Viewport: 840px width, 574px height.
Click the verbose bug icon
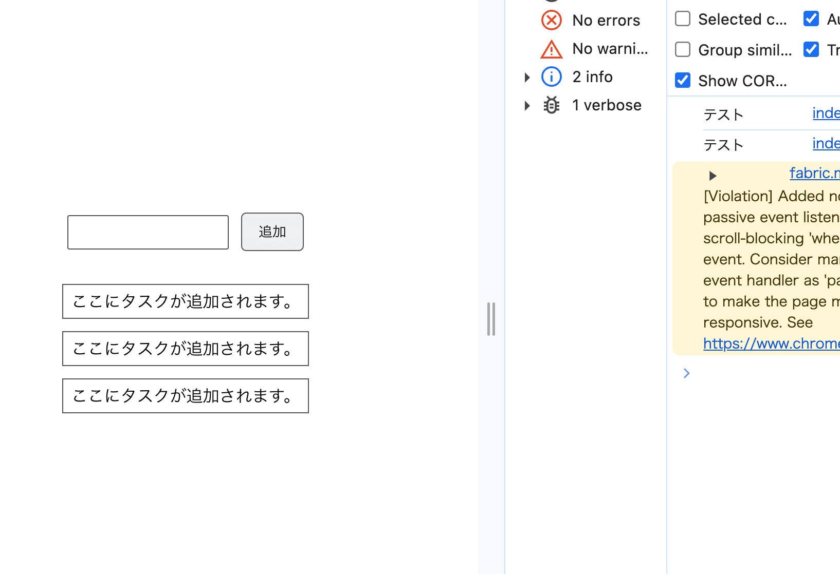click(552, 105)
